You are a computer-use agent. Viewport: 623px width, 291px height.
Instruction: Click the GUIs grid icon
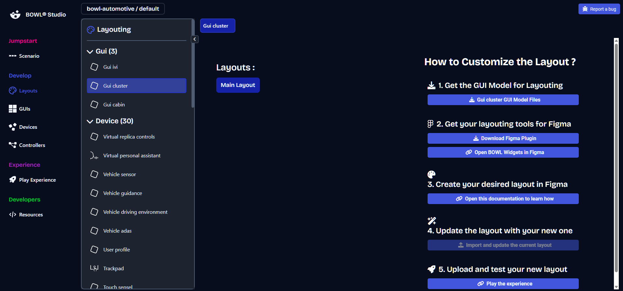click(x=13, y=109)
